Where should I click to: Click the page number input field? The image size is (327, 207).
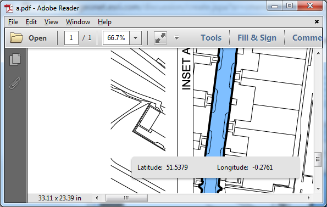pos(71,38)
